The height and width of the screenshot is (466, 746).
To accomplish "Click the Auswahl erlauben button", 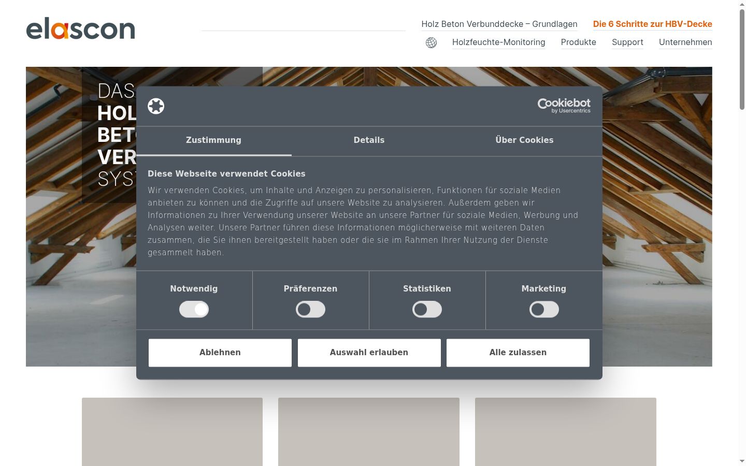I will [x=369, y=353].
